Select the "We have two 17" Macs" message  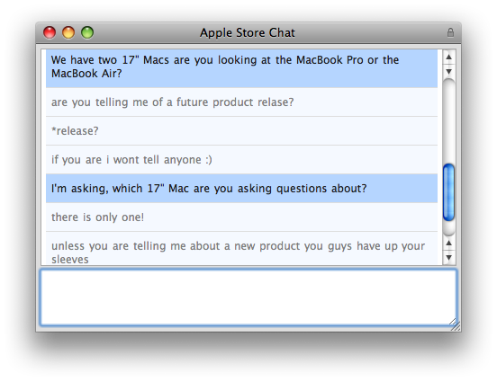tap(241, 68)
